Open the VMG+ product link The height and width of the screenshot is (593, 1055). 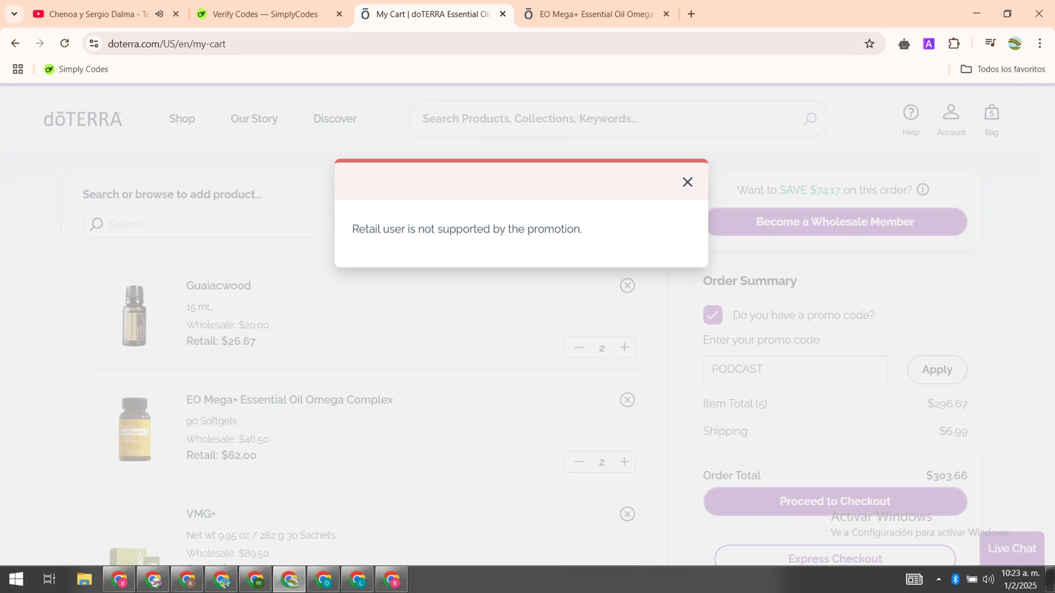point(201,514)
